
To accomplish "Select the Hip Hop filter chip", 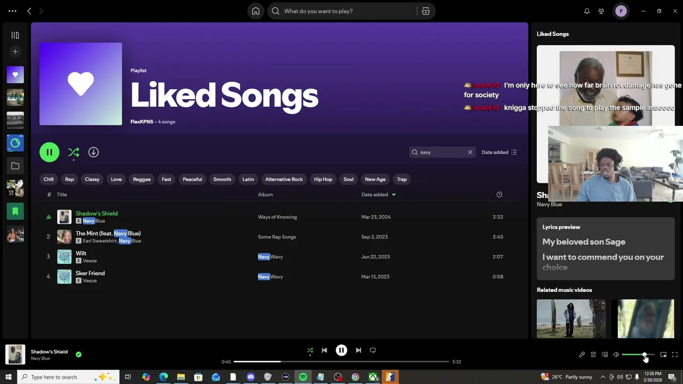I will click(323, 179).
